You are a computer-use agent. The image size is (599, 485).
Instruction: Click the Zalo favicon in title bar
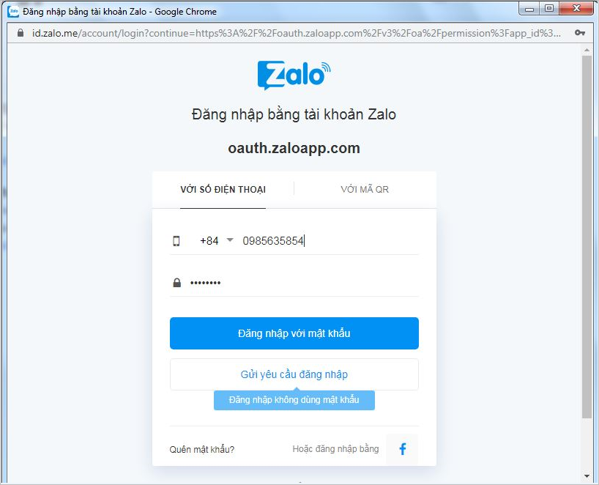[x=13, y=12]
